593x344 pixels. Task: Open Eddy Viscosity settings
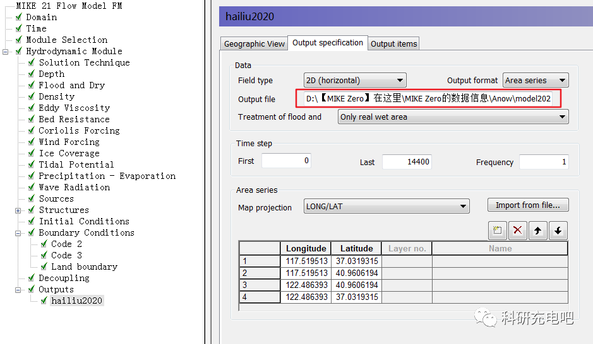74,108
